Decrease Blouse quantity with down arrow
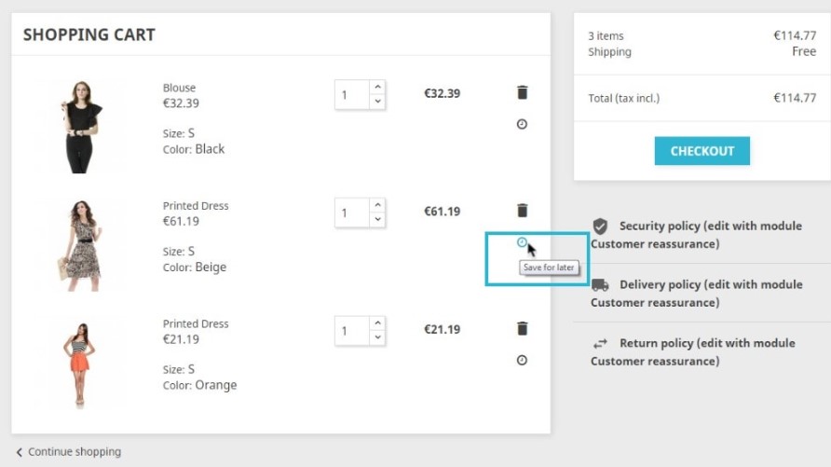This screenshot has height=467, width=831. (377, 102)
